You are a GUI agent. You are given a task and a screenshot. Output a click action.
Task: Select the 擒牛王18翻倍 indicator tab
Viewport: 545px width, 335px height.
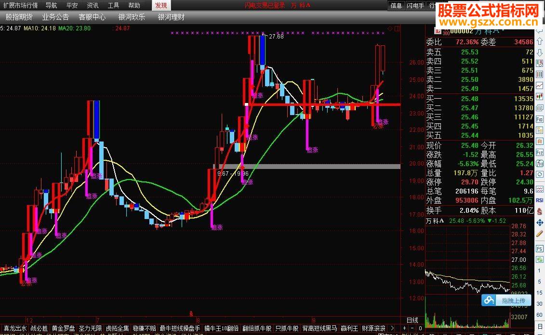click(x=221, y=328)
